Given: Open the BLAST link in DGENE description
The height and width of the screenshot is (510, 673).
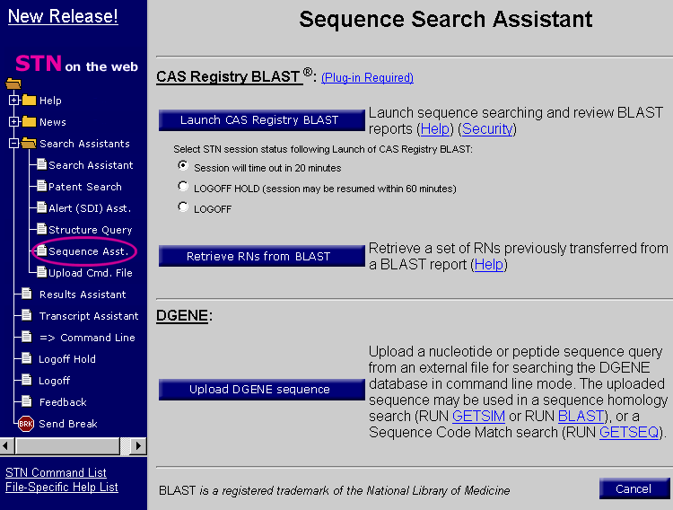Looking at the screenshot, I should point(581,416).
